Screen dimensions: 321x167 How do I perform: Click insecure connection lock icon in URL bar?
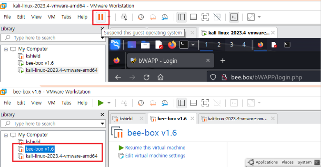click(x=224, y=78)
